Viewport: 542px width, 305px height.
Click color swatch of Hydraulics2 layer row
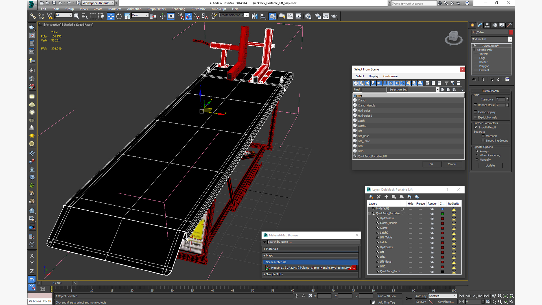point(442,219)
